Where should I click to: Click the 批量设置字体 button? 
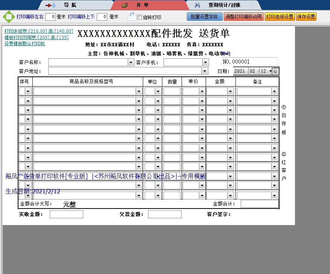coord(204,17)
